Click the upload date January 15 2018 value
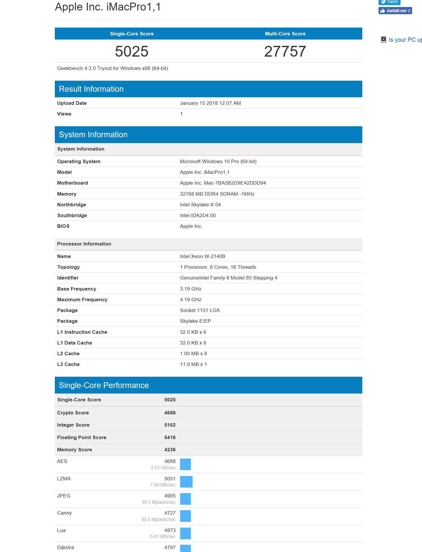This screenshot has height=552, width=422. [210, 103]
